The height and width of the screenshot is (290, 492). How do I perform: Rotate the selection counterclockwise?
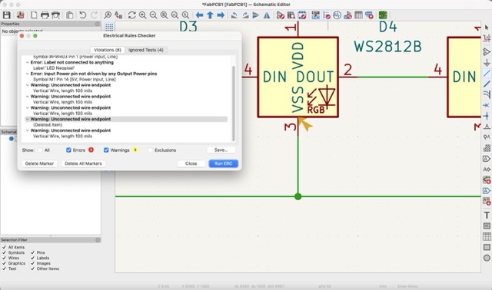234,15
